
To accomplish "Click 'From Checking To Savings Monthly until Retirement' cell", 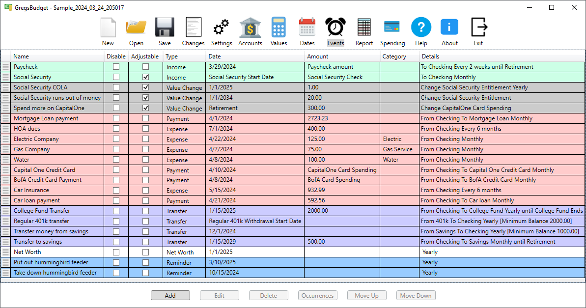I will point(502,242).
